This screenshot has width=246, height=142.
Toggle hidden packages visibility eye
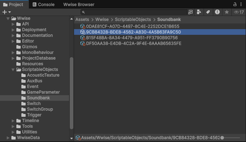[238, 12]
